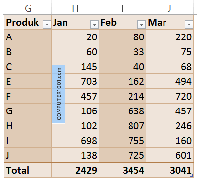Viewport: 197px width, 182px height.
Task: Select Mar cell with 457
Action: [170, 111]
